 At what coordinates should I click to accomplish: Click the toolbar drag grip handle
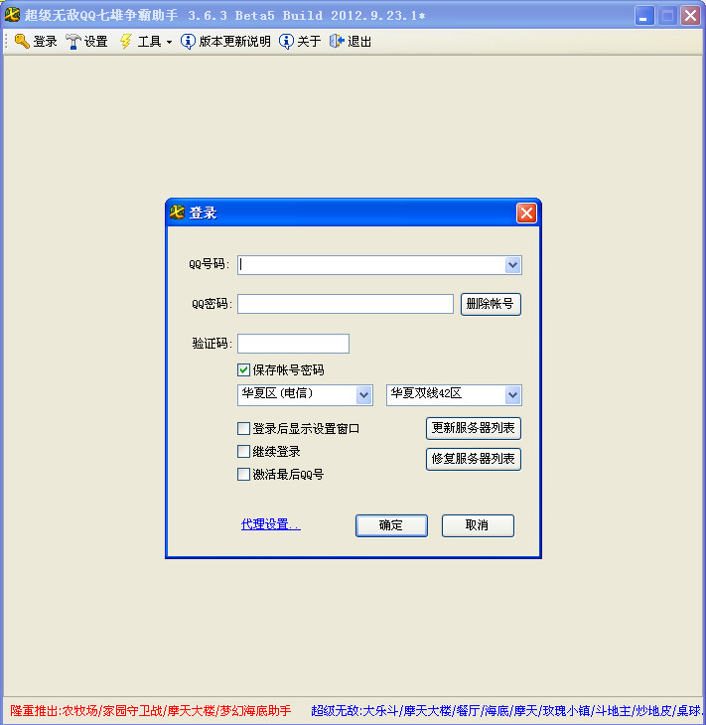7,41
